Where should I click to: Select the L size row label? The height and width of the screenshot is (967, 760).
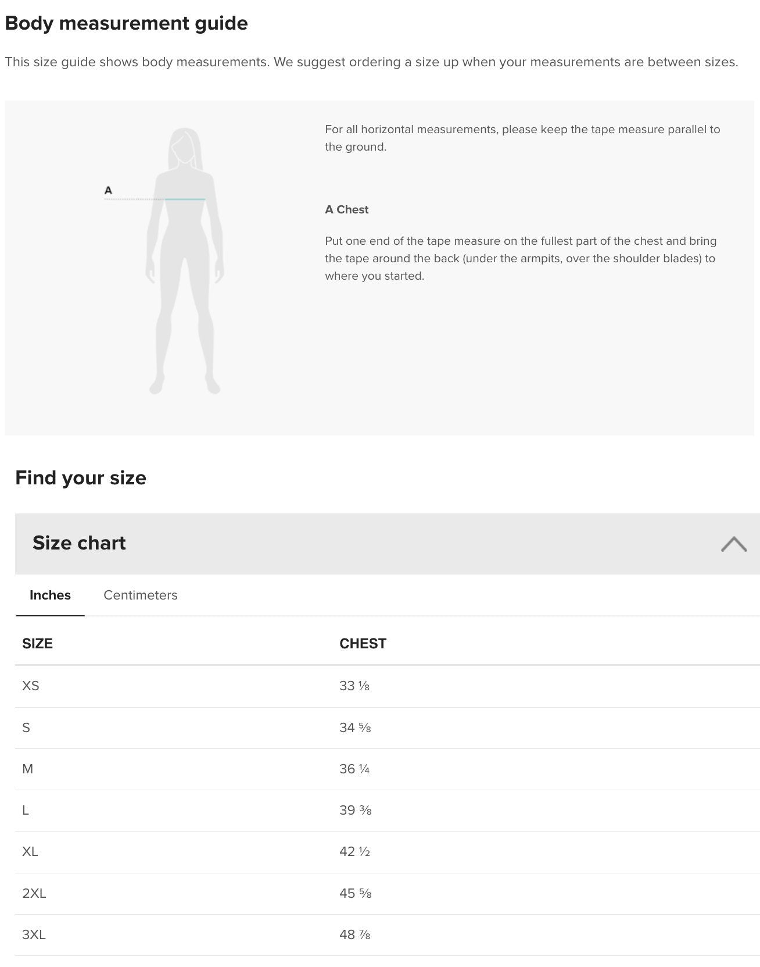[26, 811]
